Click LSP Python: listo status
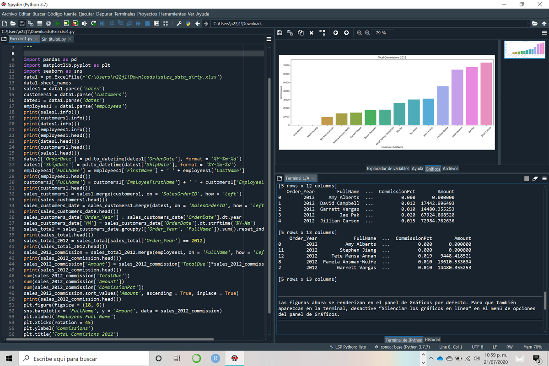The height and width of the screenshot is (366, 549). (348, 347)
